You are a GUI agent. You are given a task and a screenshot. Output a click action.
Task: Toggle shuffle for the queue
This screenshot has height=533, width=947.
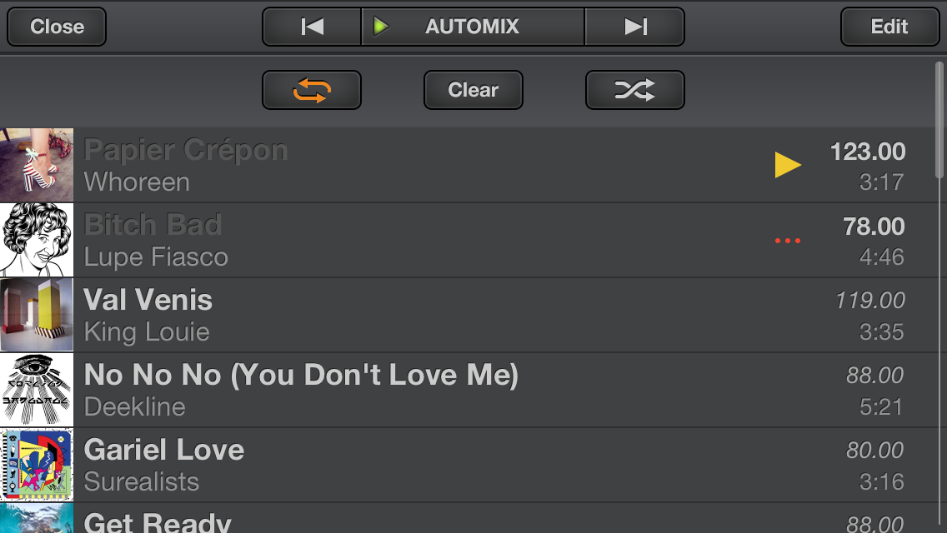point(635,90)
